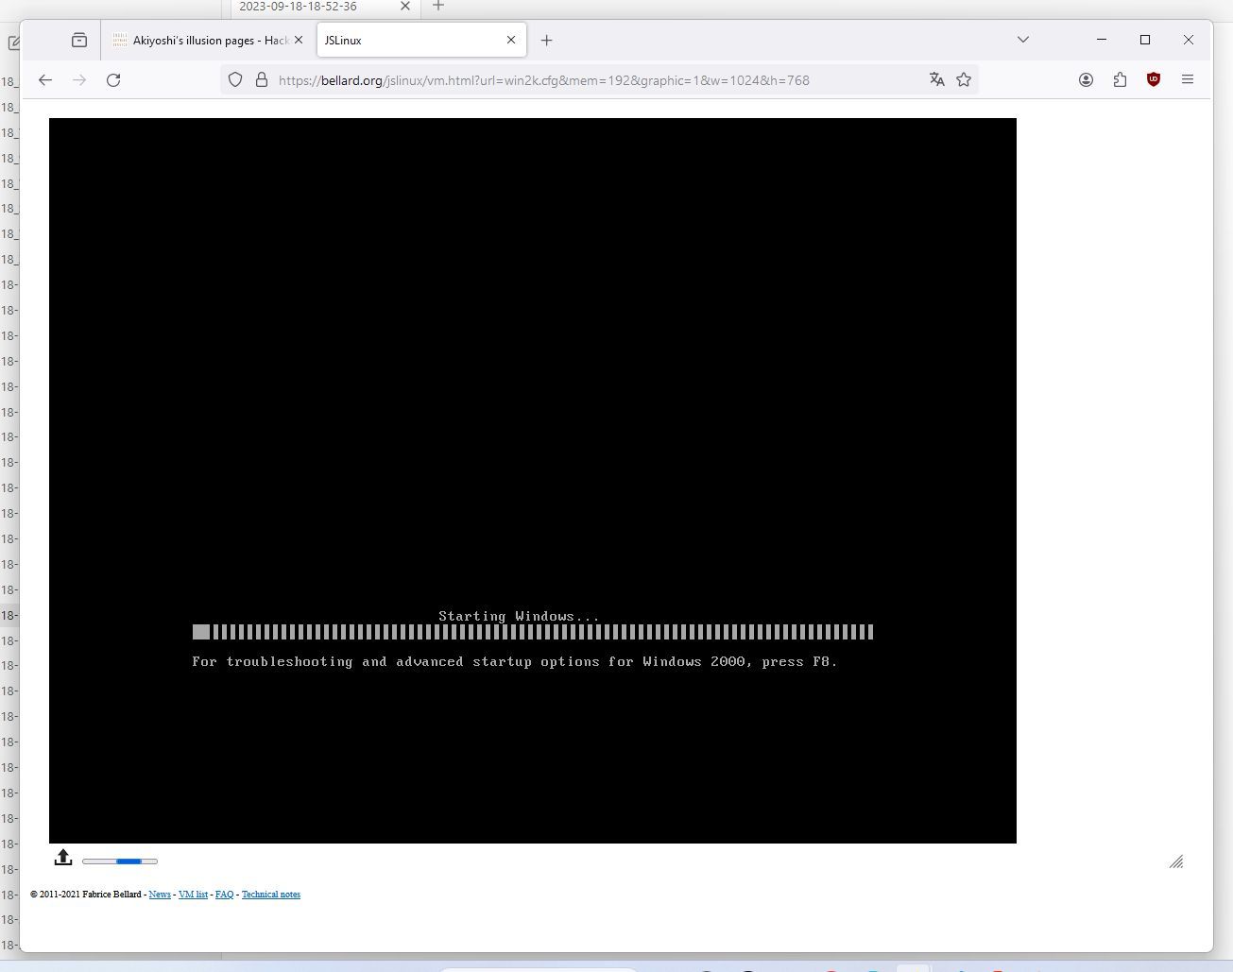The height and width of the screenshot is (972, 1233).
Task: Add new tab in background window
Action: (x=437, y=6)
